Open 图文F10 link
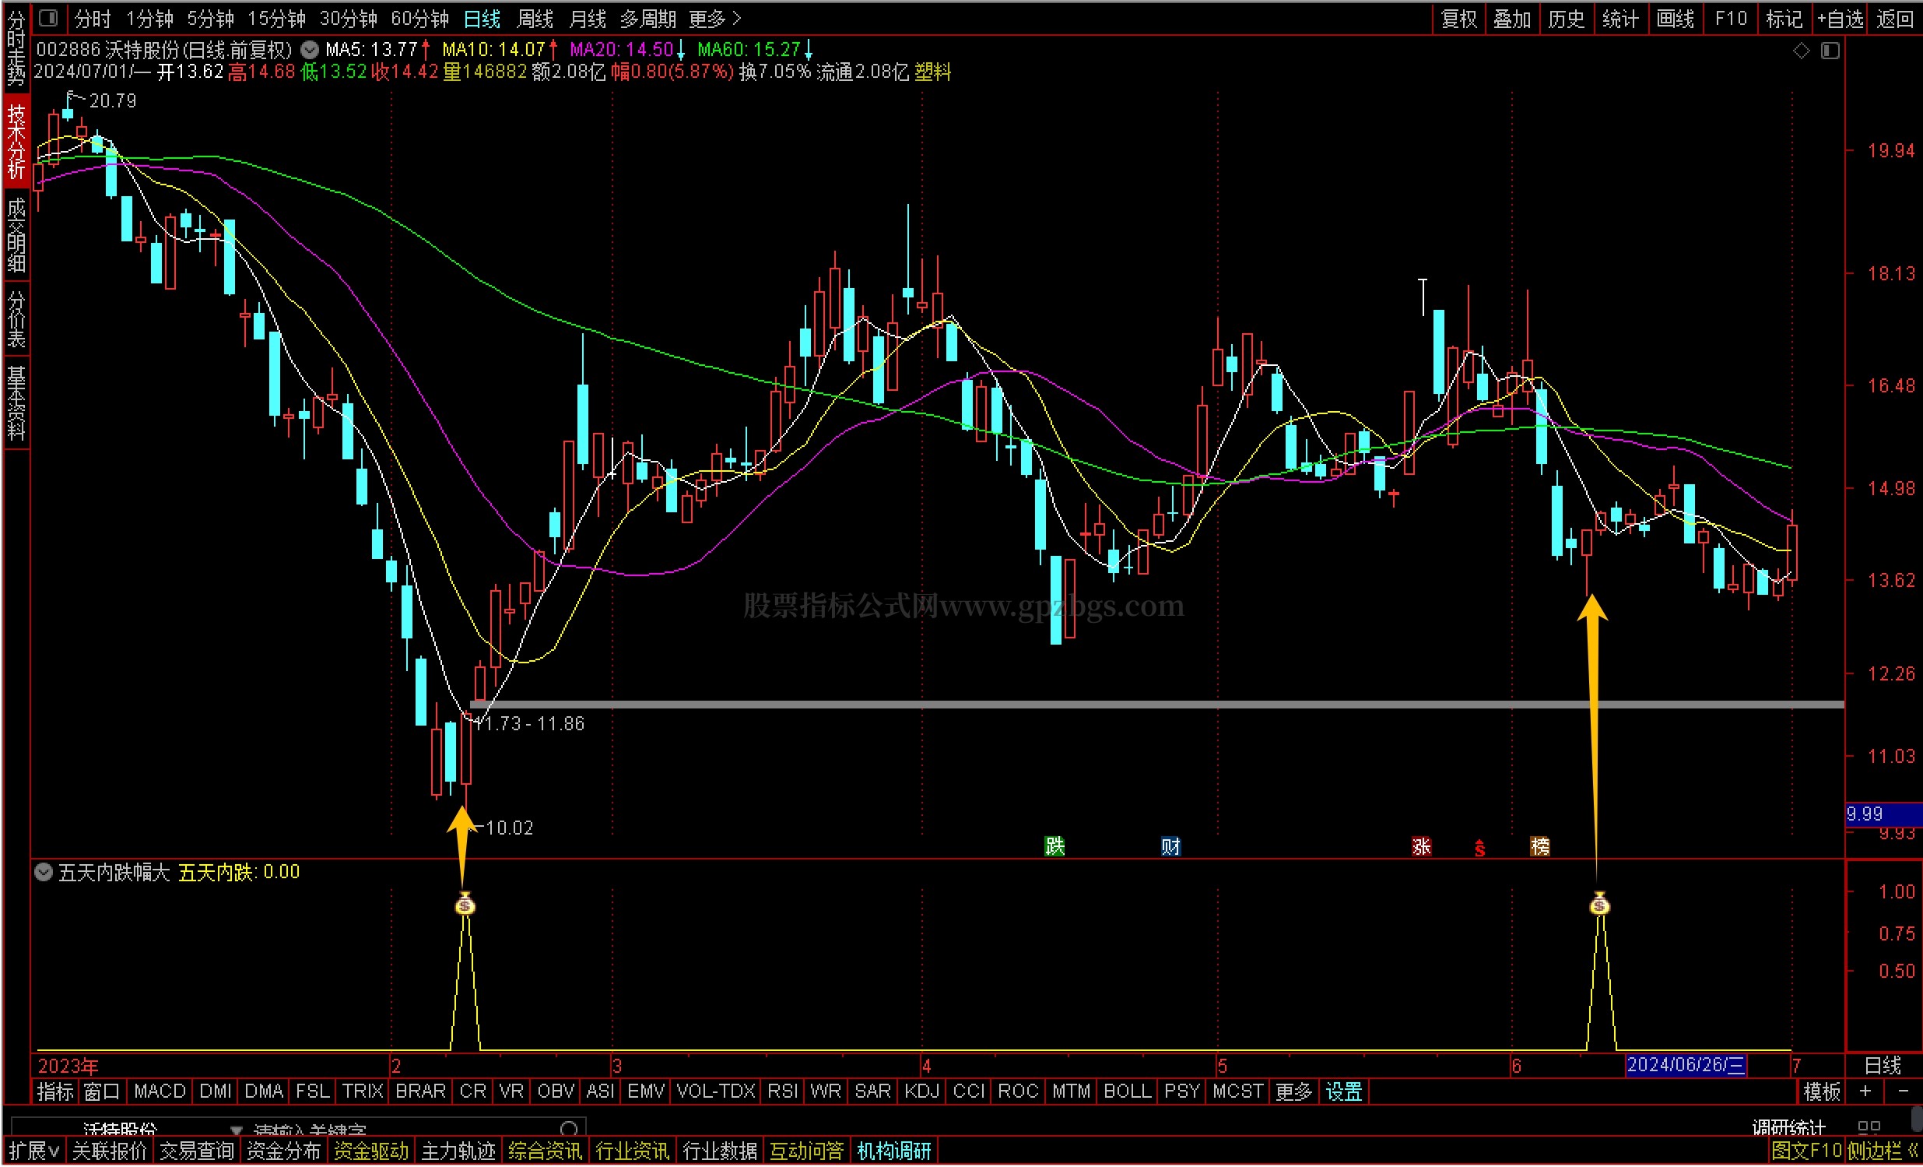This screenshot has width=1923, height=1167. coord(1807,1151)
